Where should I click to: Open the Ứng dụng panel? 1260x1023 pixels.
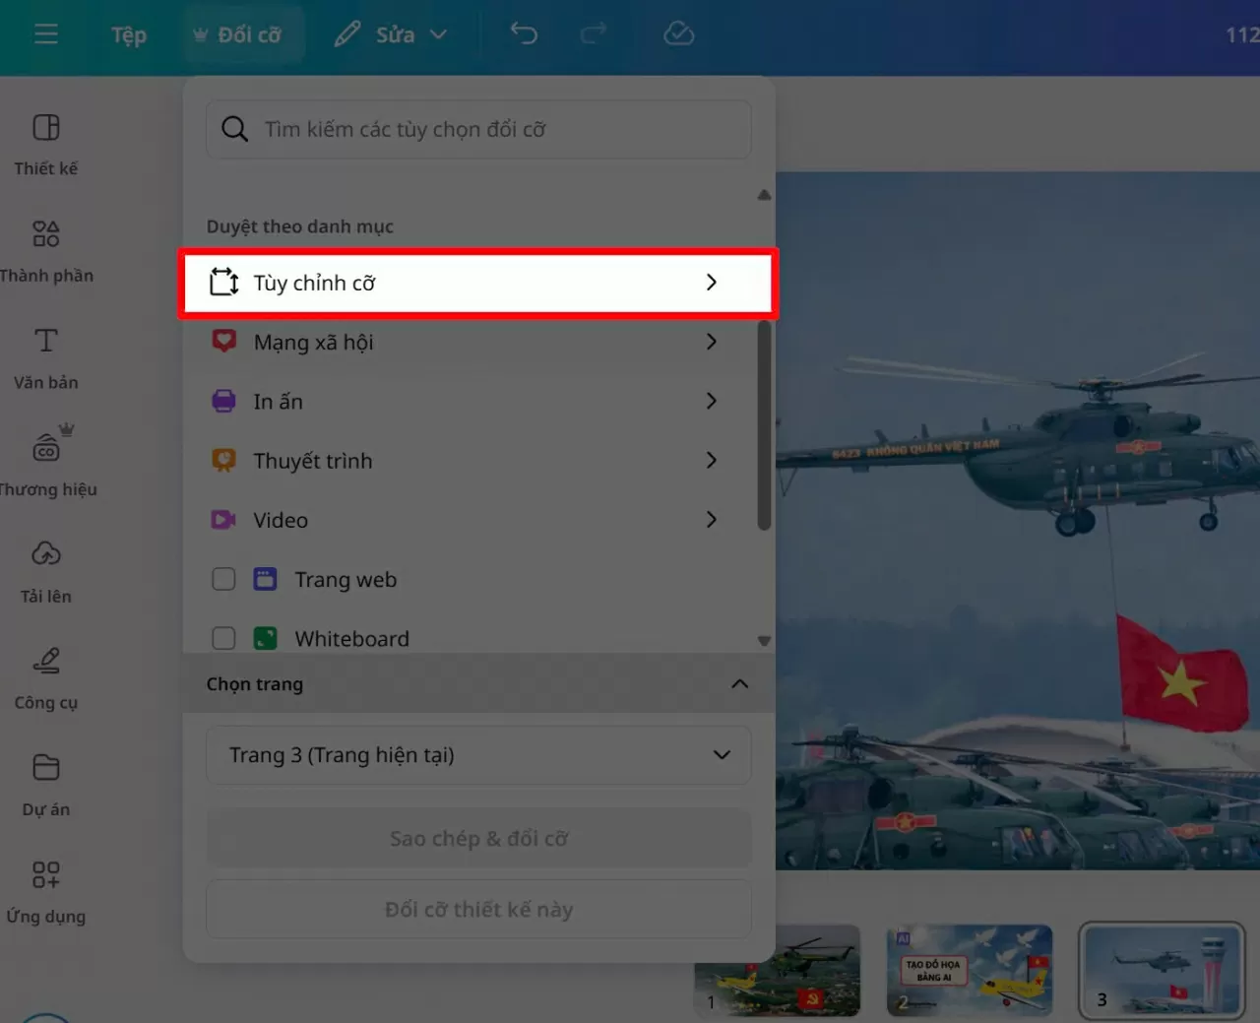click(45, 889)
